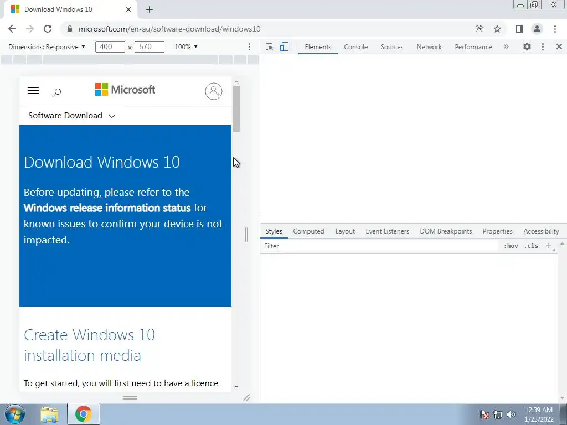This screenshot has width=567, height=425.
Task: Go back to previous page
Action: click(12, 29)
